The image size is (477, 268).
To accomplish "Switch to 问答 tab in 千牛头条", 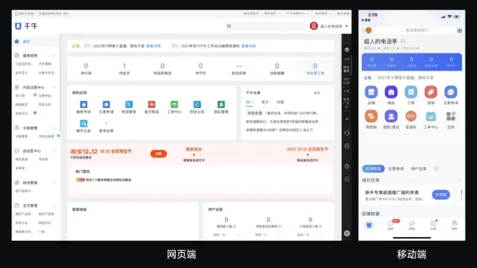I will pyautogui.click(x=280, y=102).
